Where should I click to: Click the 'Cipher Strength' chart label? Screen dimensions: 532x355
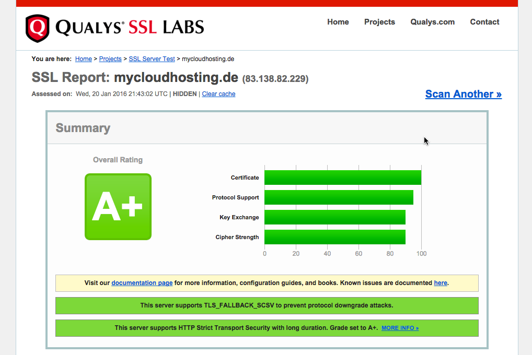pos(237,237)
